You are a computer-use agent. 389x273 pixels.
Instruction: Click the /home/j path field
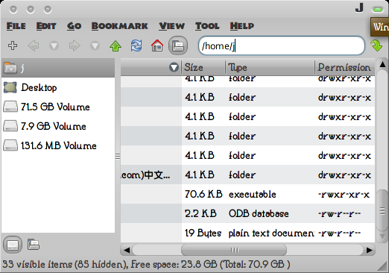click(x=282, y=45)
